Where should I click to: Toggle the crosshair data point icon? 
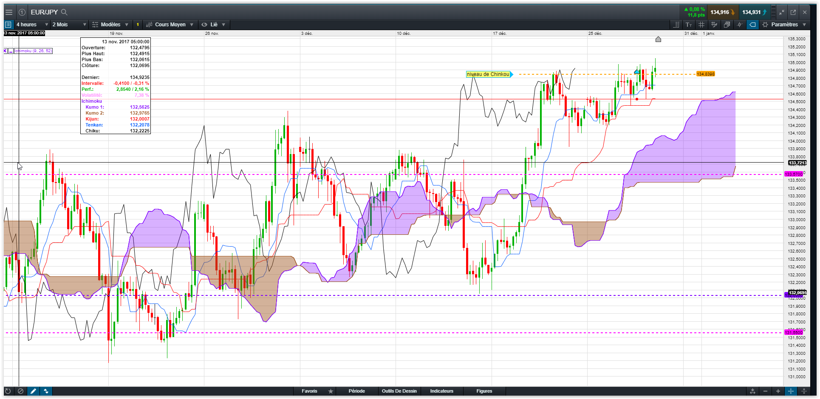point(740,25)
